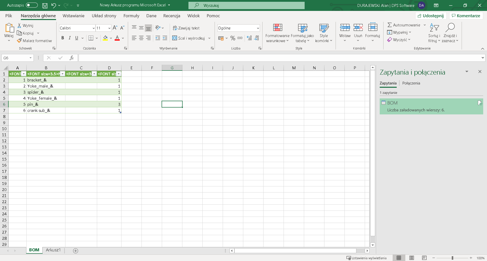Open filter dropdown in column C header
Screen dimensions: 487x261
[x=94, y=74]
